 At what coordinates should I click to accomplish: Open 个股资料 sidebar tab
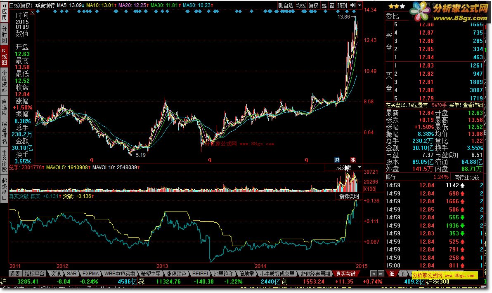4,82
